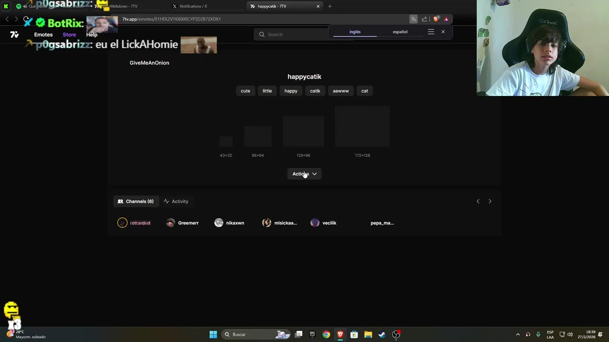The image size is (609, 342).
Task: Click the 'happycatik' emote title
Action: click(x=304, y=76)
